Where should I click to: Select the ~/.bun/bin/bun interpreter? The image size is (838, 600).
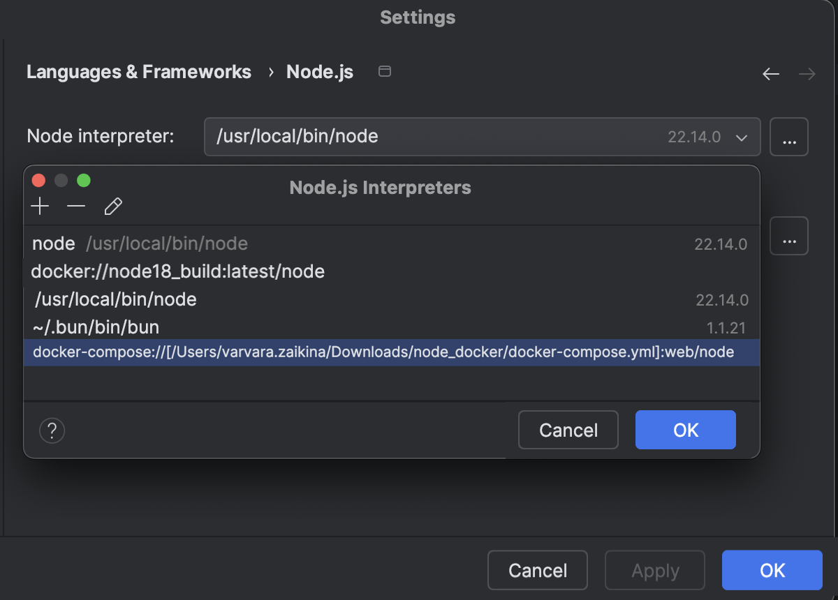click(96, 327)
